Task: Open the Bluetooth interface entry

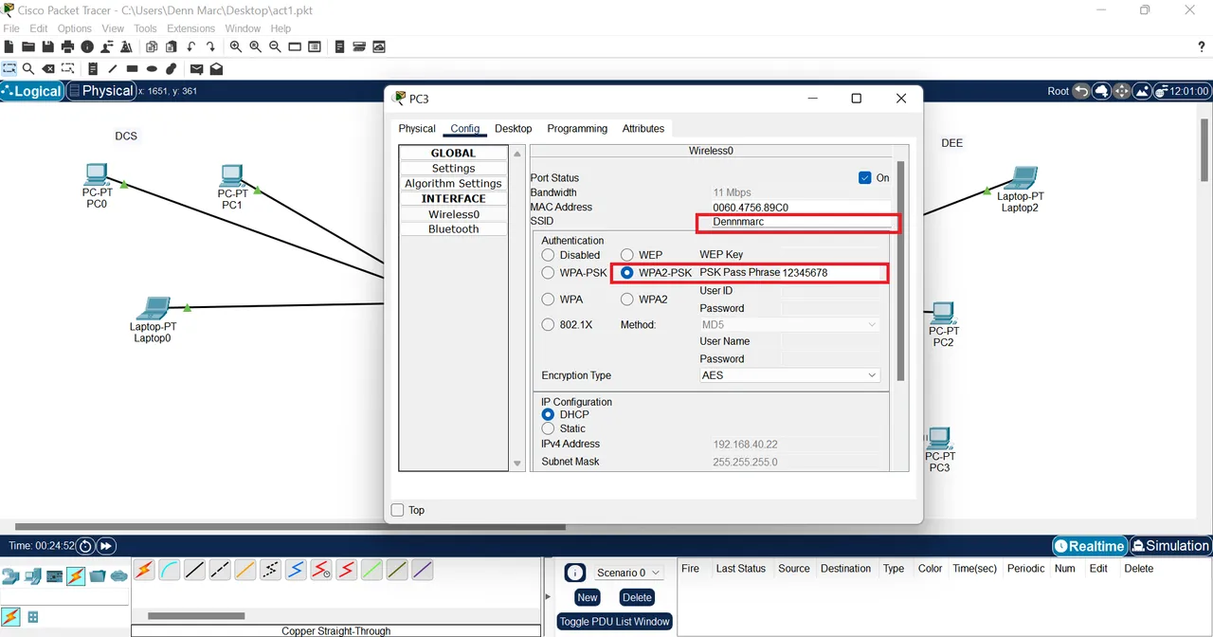Action: [x=453, y=229]
